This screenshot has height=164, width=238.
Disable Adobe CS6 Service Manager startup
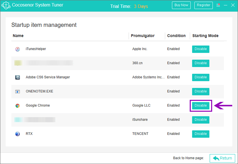[x=201, y=77]
